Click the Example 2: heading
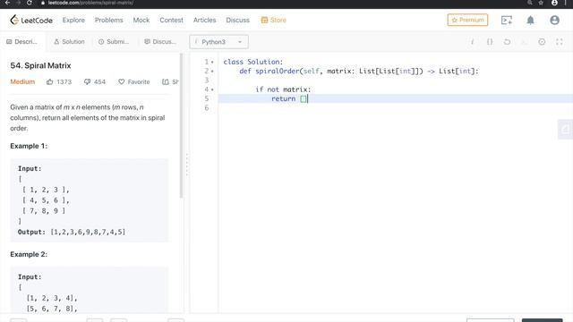The height and width of the screenshot is (322, 573). (x=29, y=254)
